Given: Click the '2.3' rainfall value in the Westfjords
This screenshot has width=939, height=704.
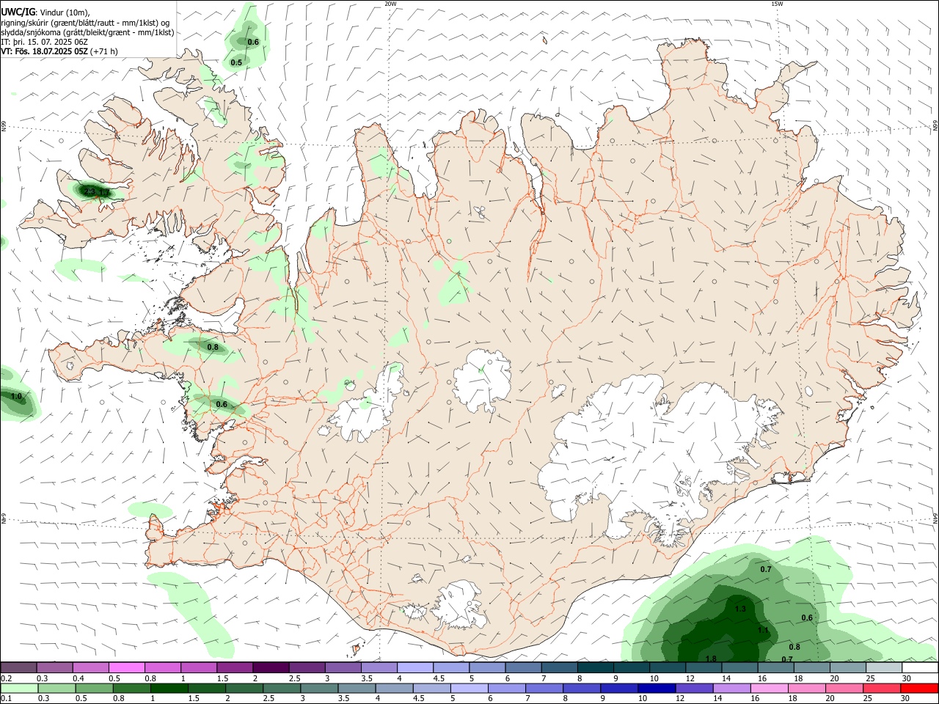Looking at the screenshot, I should 89,192.
